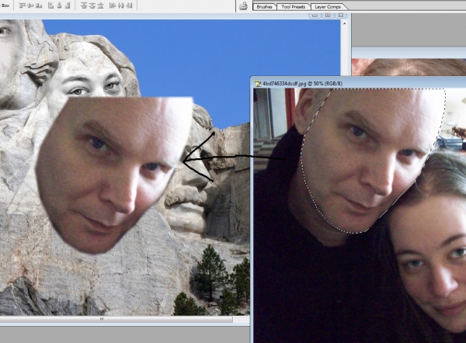This screenshot has height=343, width=466.
Task: Align top edges of layers
Action: coord(22,5)
